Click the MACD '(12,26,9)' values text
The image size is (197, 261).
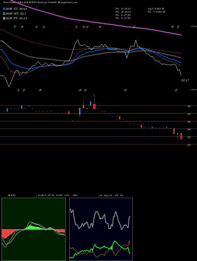click(54, 195)
